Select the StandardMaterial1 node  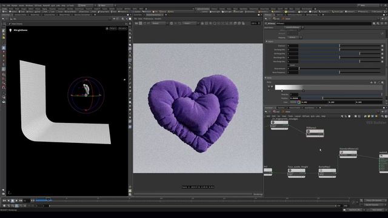(348, 154)
